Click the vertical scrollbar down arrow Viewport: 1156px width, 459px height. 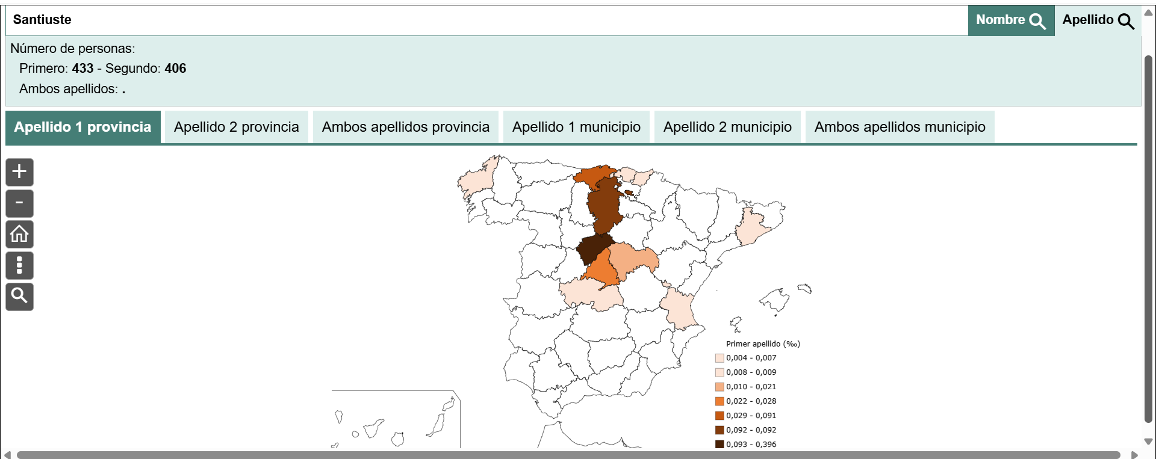coord(1148,442)
